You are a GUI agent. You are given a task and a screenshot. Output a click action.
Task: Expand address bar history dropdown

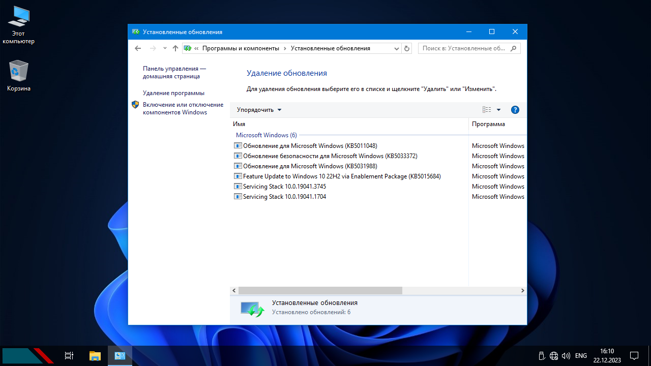point(397,48)
